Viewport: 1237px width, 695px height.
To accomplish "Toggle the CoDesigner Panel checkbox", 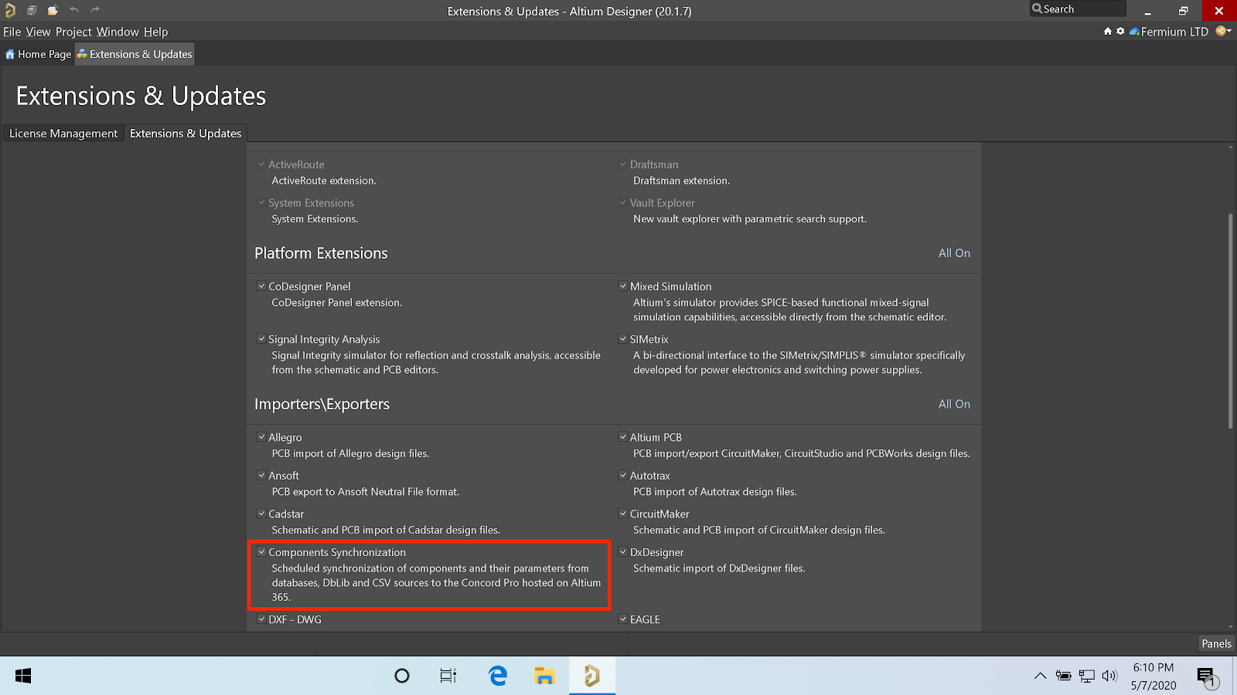I will [x=261, y=286].
